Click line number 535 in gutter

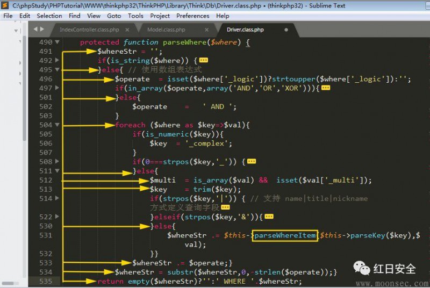click(x=46, y=282)
